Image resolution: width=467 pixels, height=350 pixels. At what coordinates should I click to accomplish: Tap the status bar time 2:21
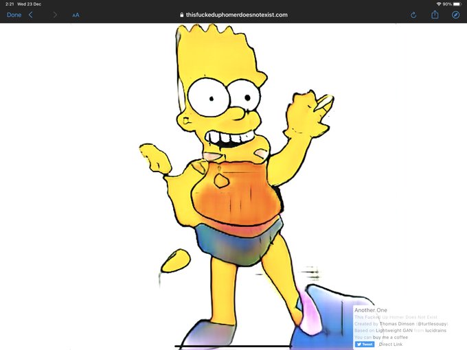pos(10,4)
